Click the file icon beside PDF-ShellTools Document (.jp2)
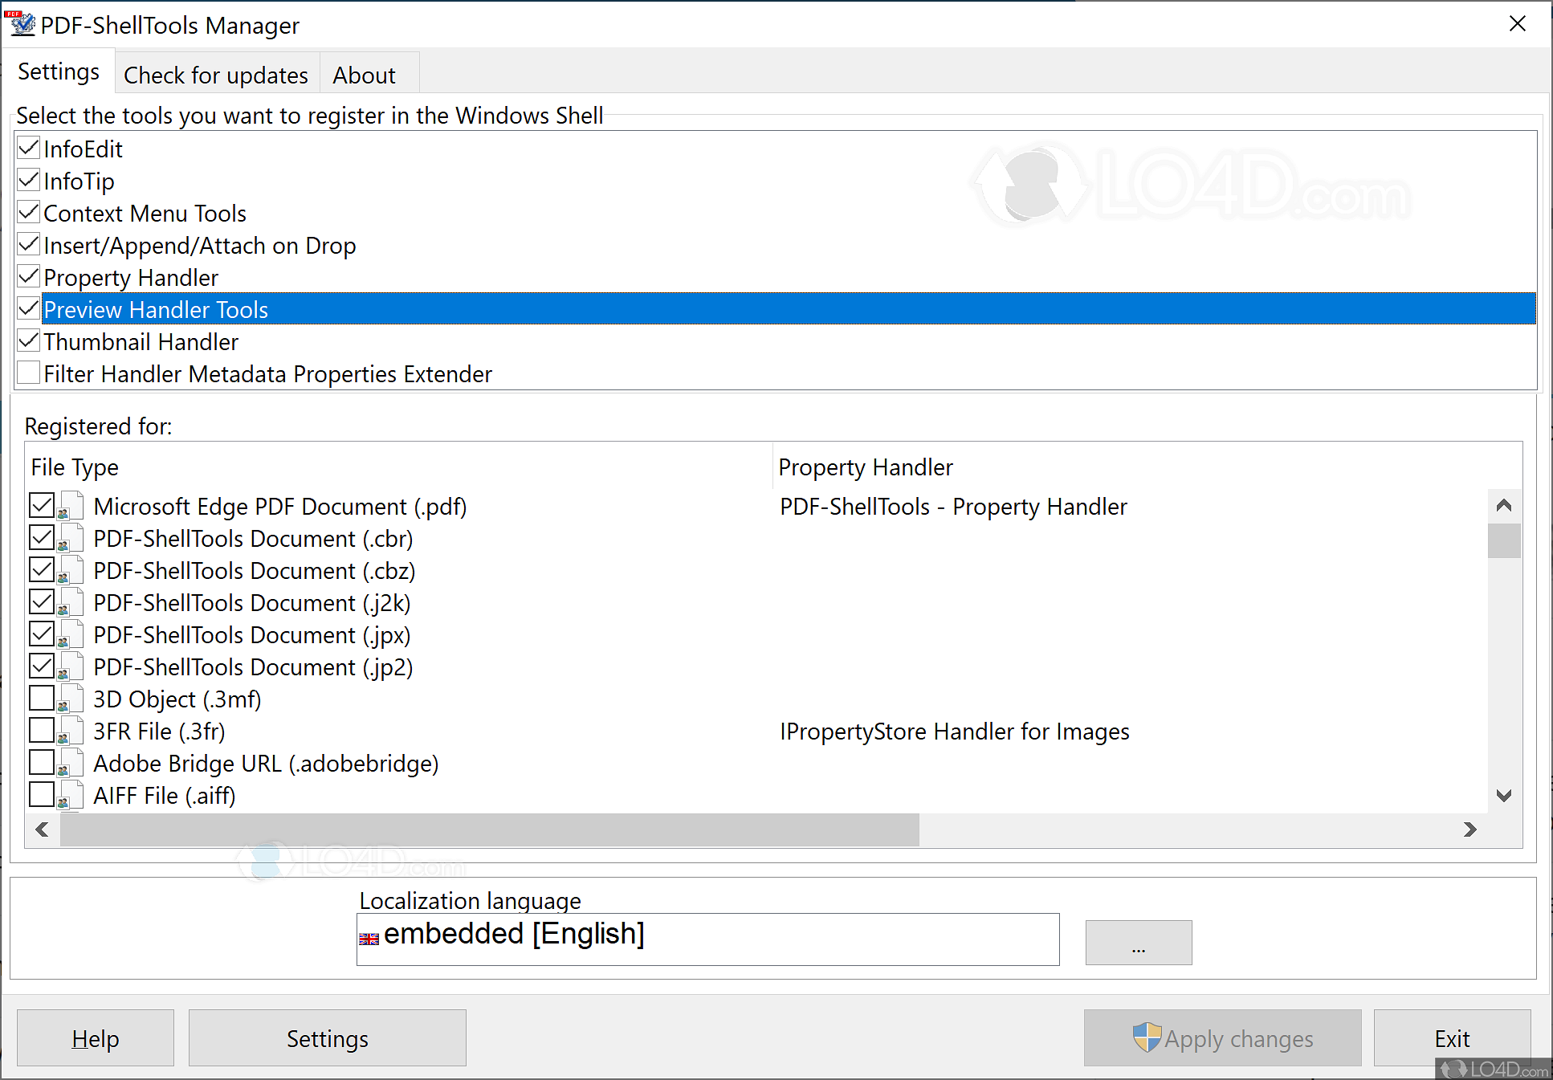The height and width of the screenshot is (1080, 1553). tap(71, 666)
